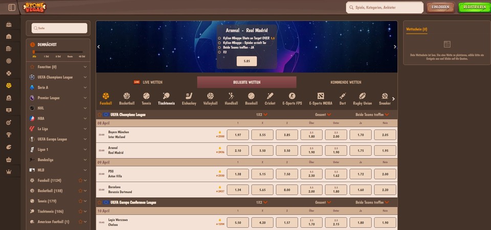
Task: Select the Cricket sport icon
Action: (x=270, y=96)
